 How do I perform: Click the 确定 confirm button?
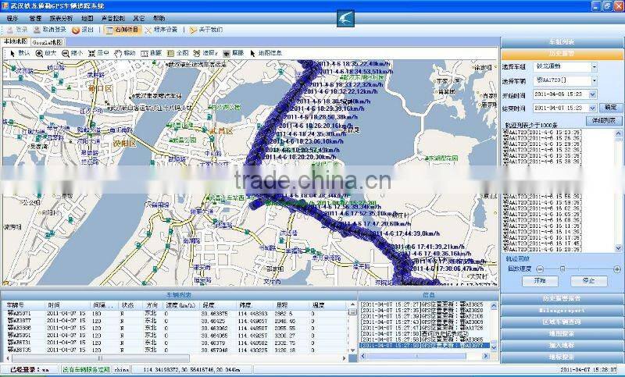click(x=610, y=108)
